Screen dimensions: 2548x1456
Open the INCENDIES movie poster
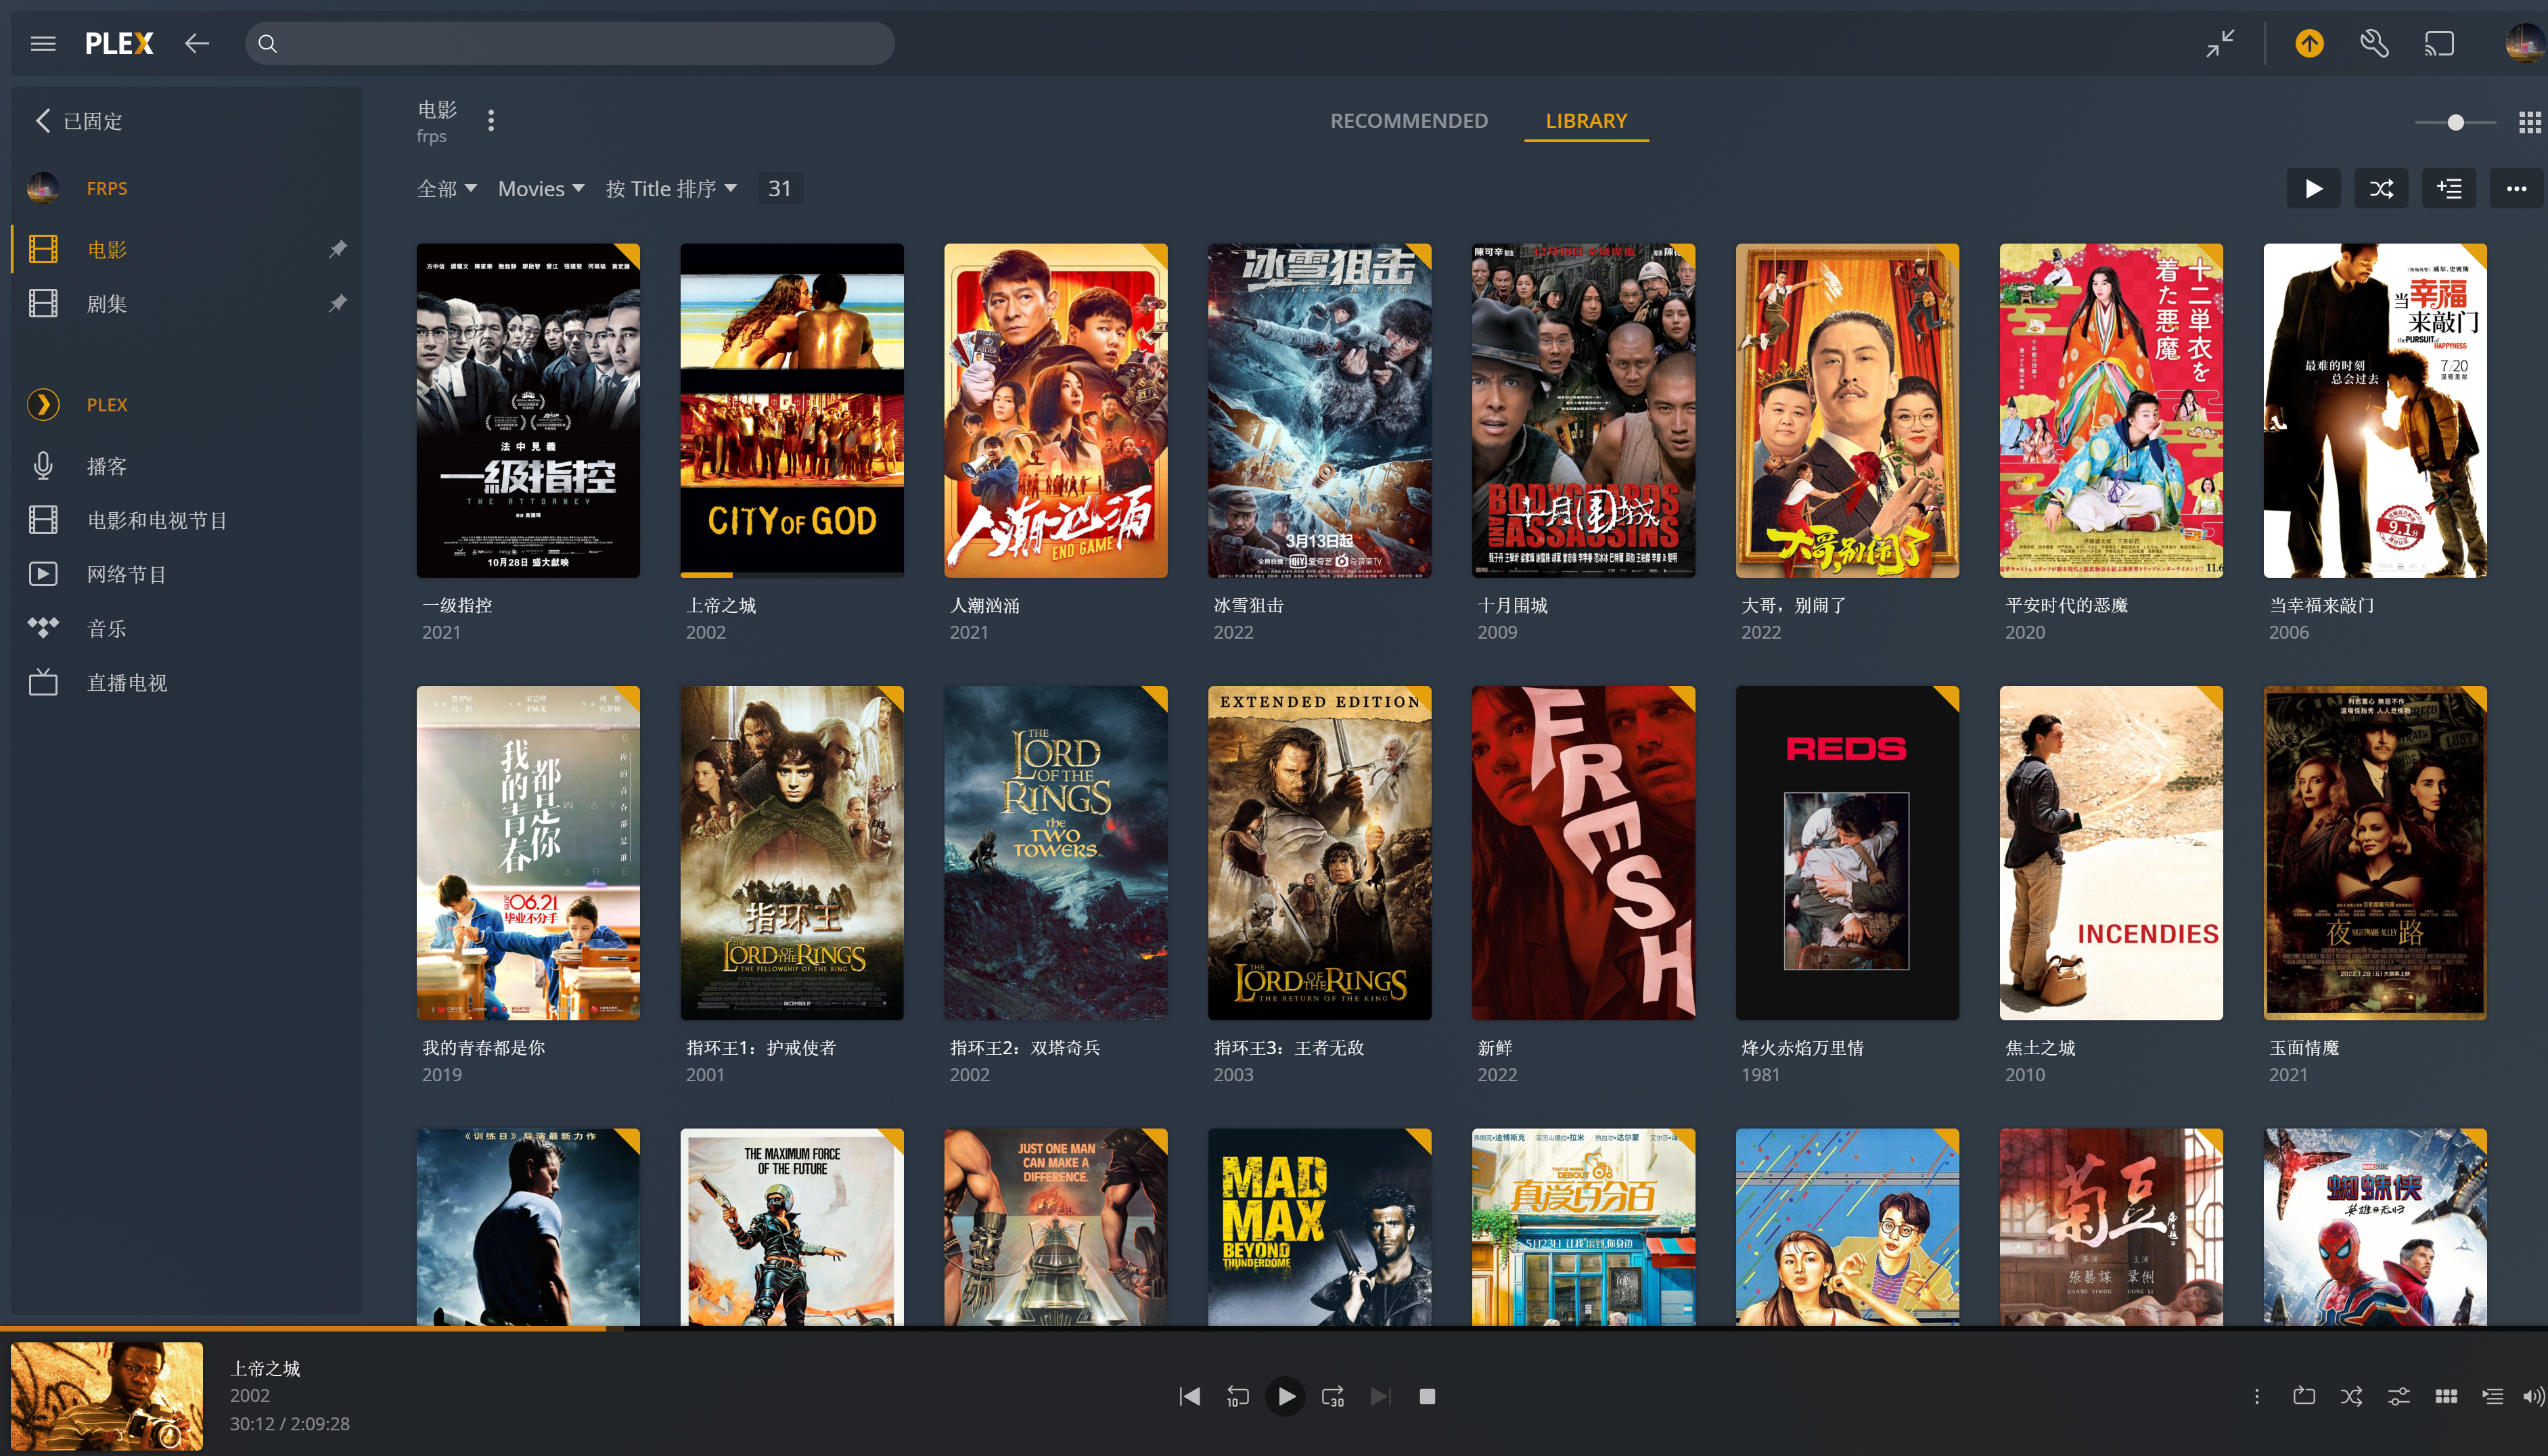click(x=2111, y=852)
